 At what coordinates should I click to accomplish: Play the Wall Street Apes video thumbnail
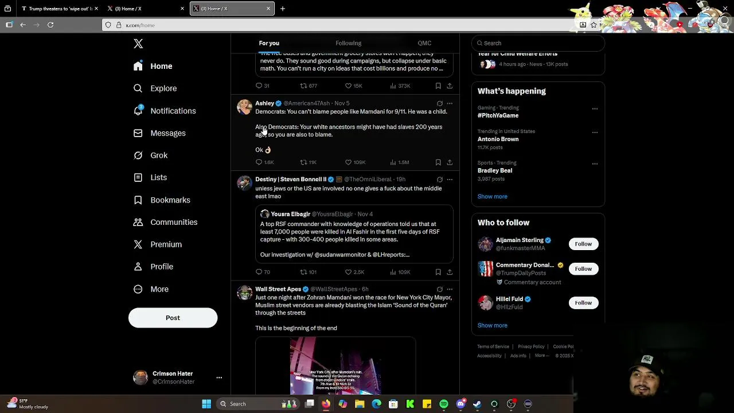(x=335, y=366)
